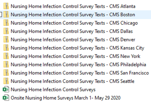Viewport: 151px width, 104px height.
Task: Click the zip icon of CMS Philadelphia
Action: [6, 64]
